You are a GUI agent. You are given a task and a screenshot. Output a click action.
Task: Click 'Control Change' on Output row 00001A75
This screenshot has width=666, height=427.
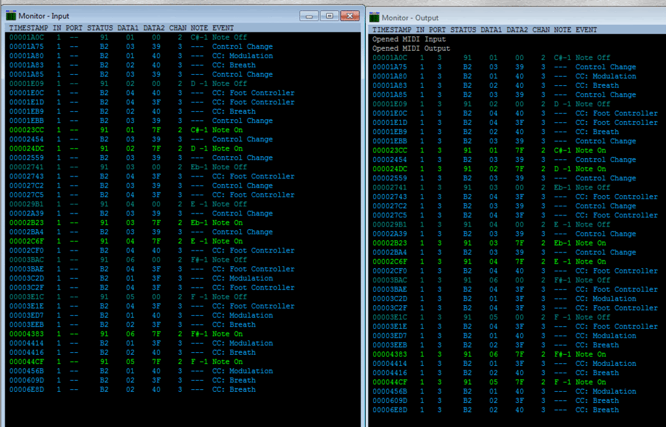click(605, 67)
